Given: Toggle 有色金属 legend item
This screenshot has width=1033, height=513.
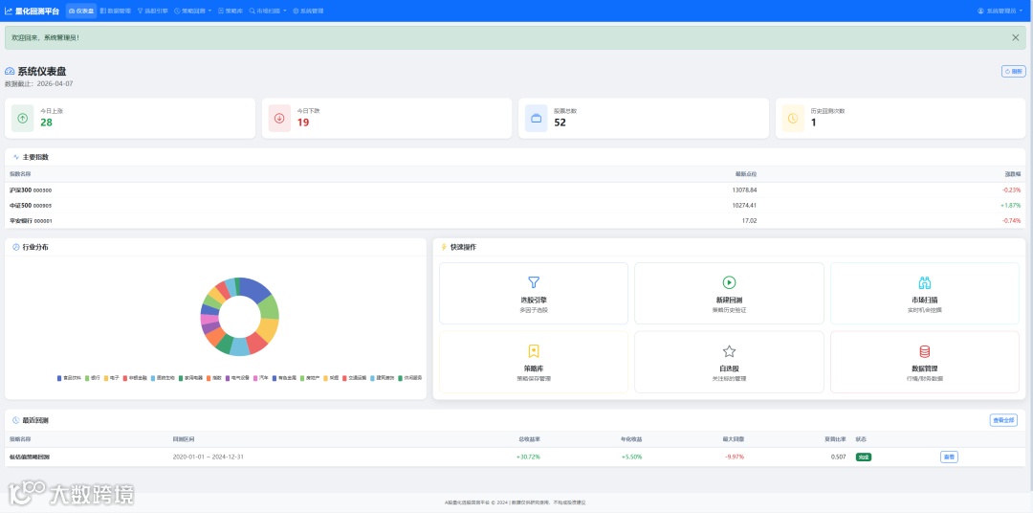Looking at the screenshot, I should click(x=284, y=378).
